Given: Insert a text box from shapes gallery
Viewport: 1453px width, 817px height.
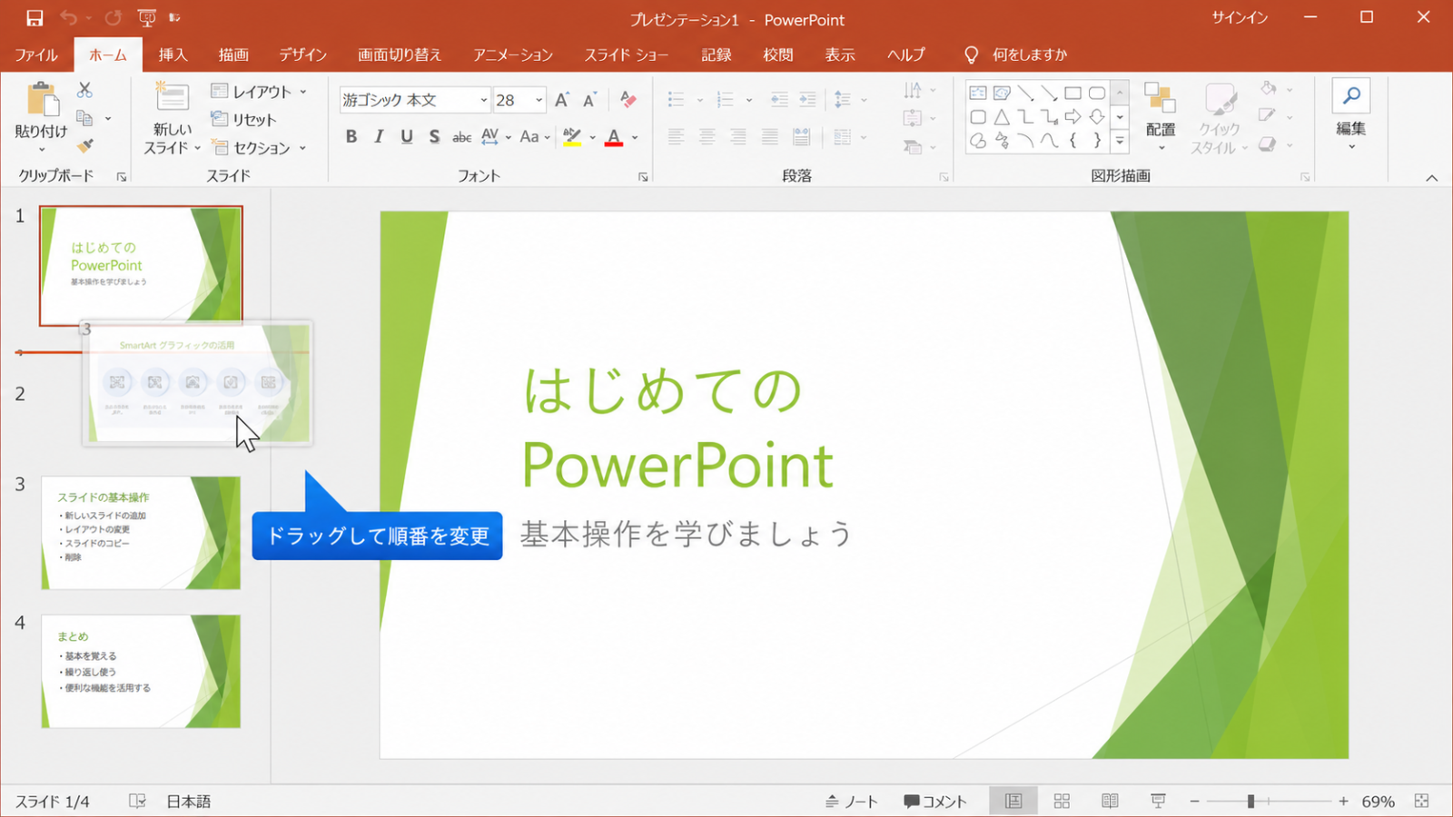Looking at the screenshot, I should point(978,93).
